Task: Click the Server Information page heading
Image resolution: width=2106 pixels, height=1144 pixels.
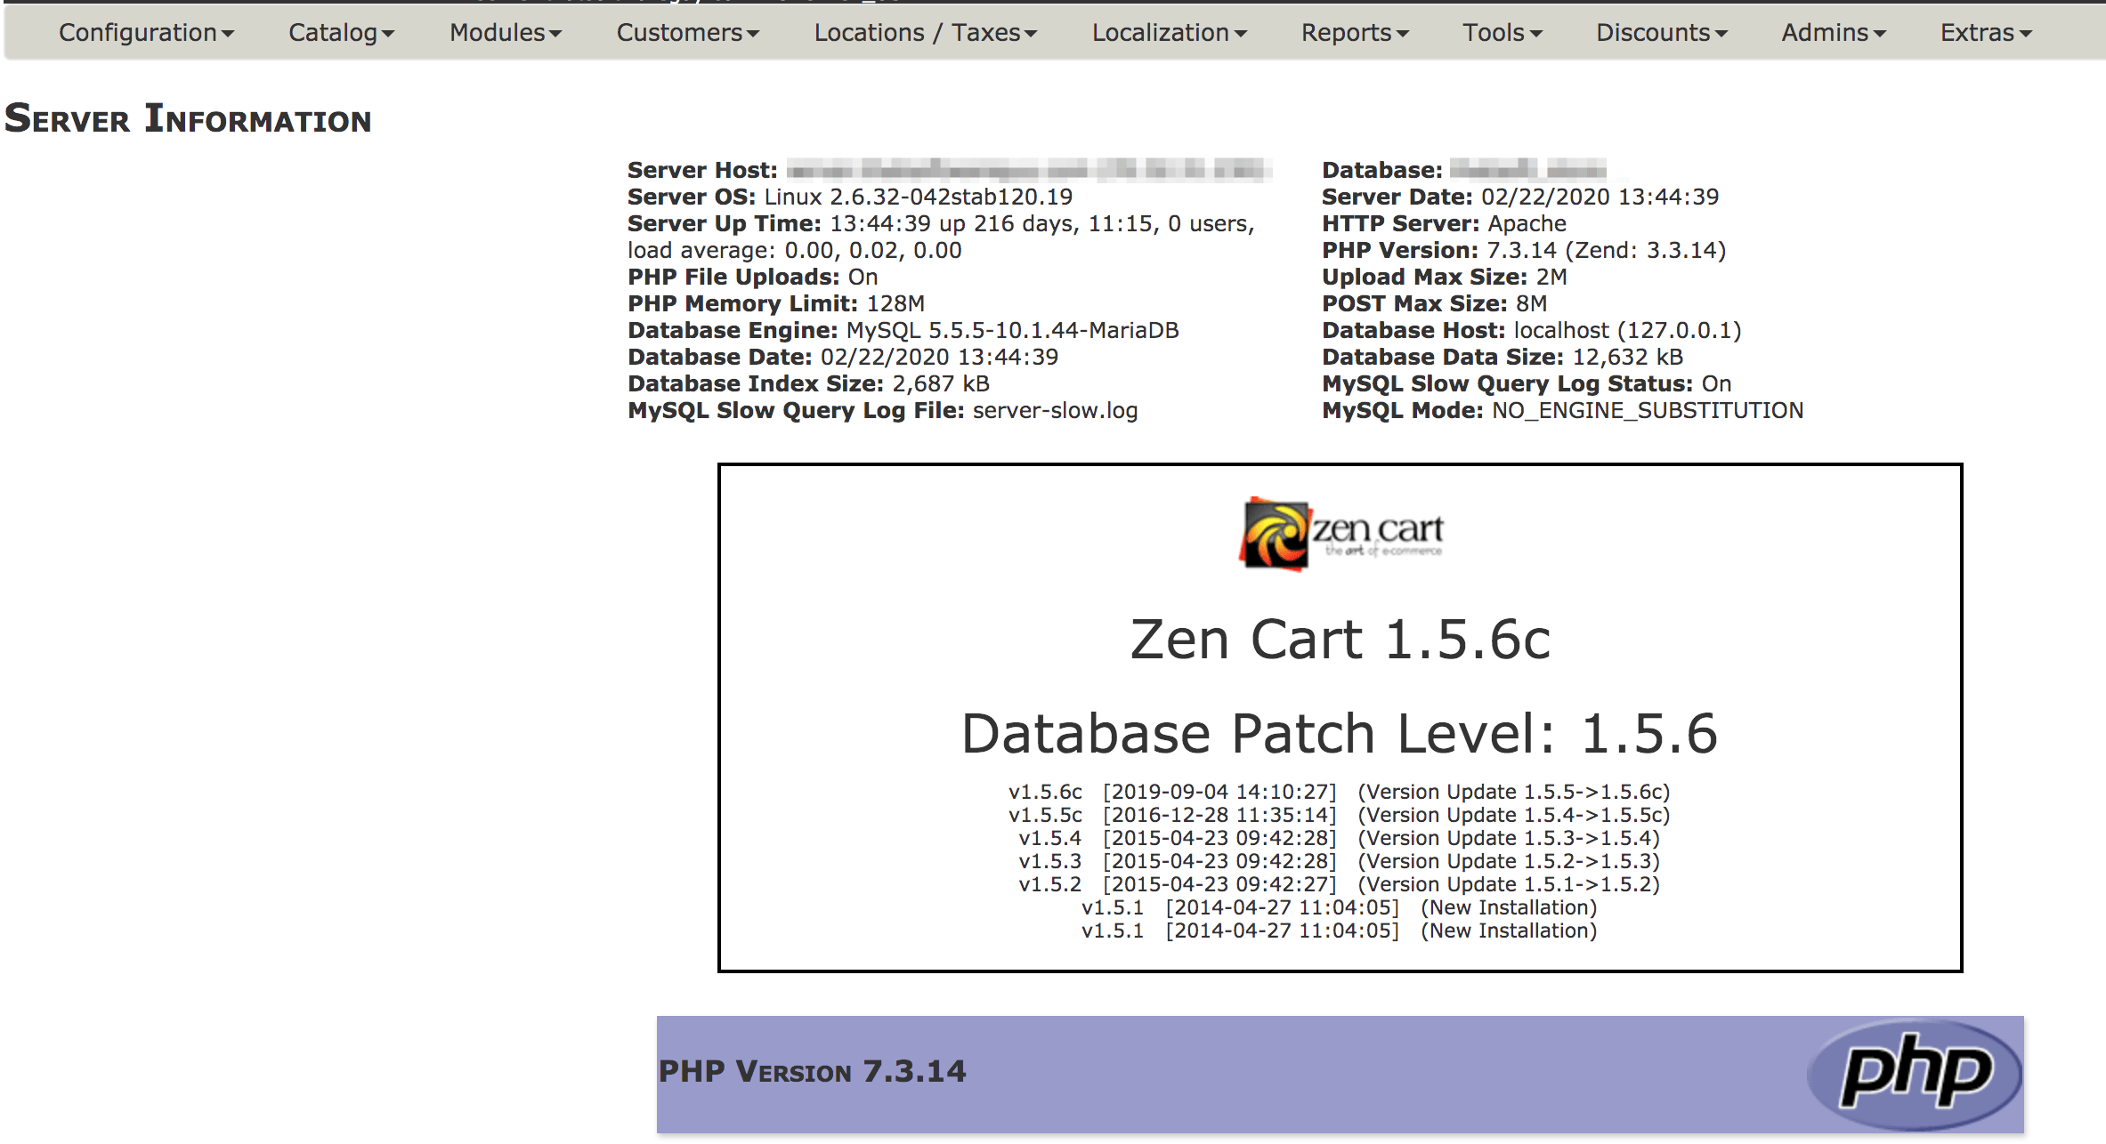Action: click(188, 118)
